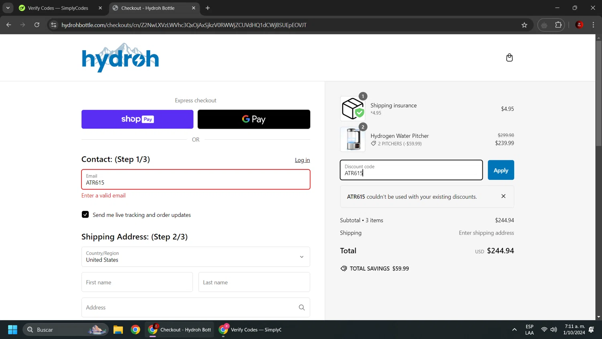The image size is (602, 339).
Task: Pay with the Shop Pay button
Action: tap(137, 119)
